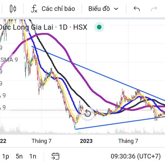The width and height of the screenshot is (165, 165).
Task: Click the circular reset chart view button
Action: pyautogui.click(x=87, y=113)
